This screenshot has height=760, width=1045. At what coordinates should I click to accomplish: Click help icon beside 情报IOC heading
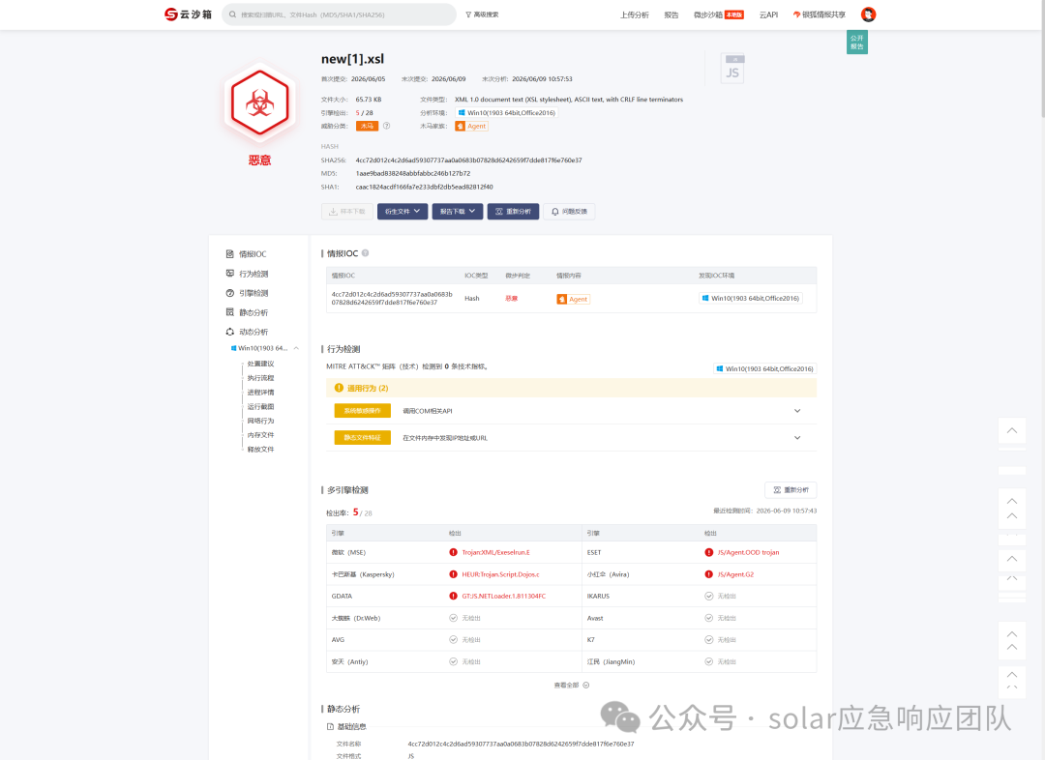[365, 253]
